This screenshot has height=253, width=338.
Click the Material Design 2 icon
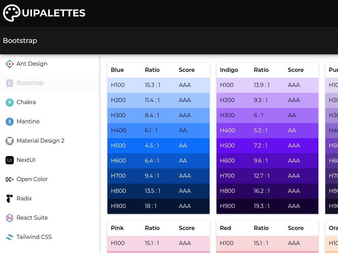coord(10,141)
